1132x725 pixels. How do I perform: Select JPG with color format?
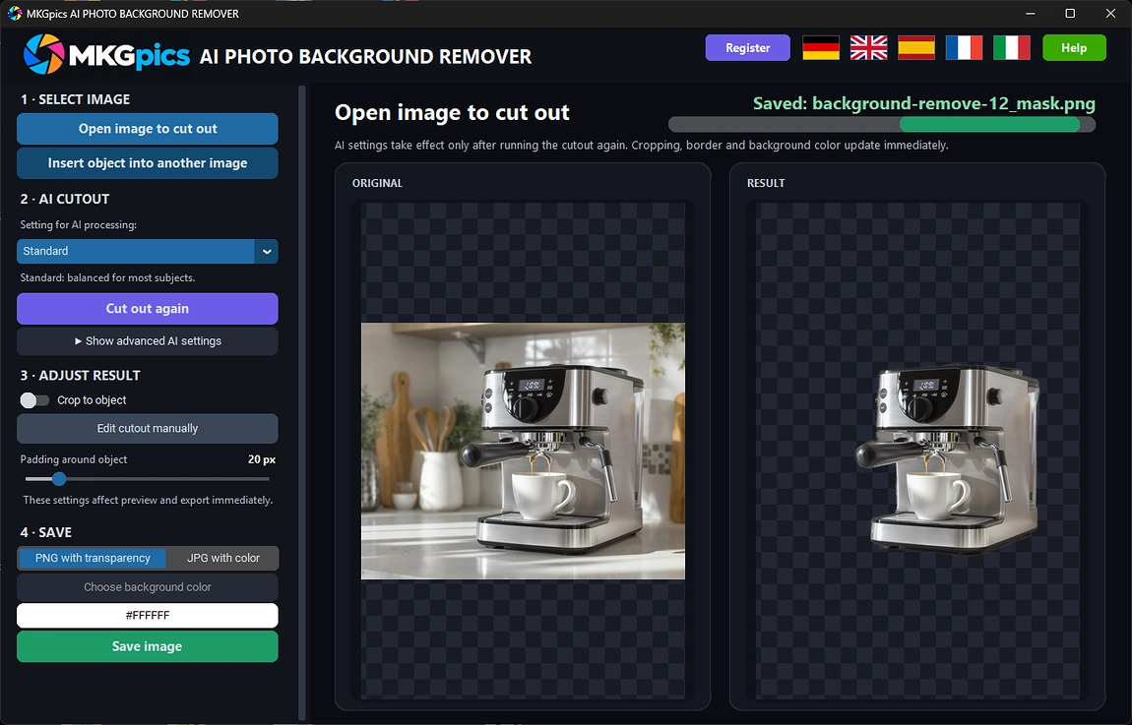click(x=223, y=558)
